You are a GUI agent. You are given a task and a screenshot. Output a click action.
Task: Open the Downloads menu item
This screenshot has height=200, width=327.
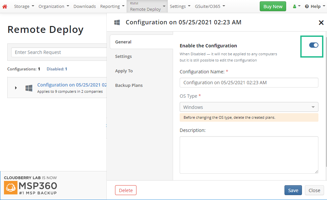(84, 7)
